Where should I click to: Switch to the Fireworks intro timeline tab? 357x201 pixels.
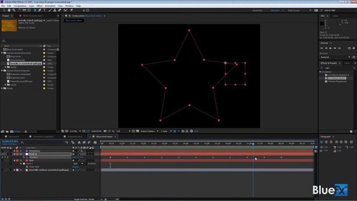pyautogui.click(x=75, y=137)
